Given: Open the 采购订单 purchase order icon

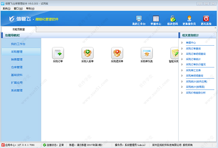Looking at the screenshot, I should [x=58, y=53].
